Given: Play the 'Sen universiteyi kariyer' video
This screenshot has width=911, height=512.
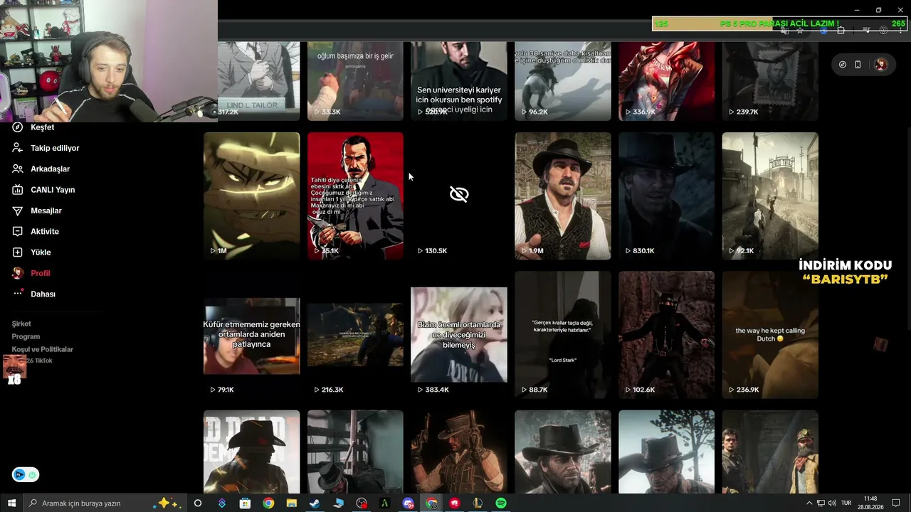Looking at the screenshot, I should 459,81.
